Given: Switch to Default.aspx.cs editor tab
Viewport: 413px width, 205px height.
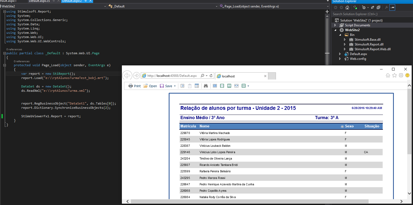Looking at the screenshot, I should tap(39, 1).
